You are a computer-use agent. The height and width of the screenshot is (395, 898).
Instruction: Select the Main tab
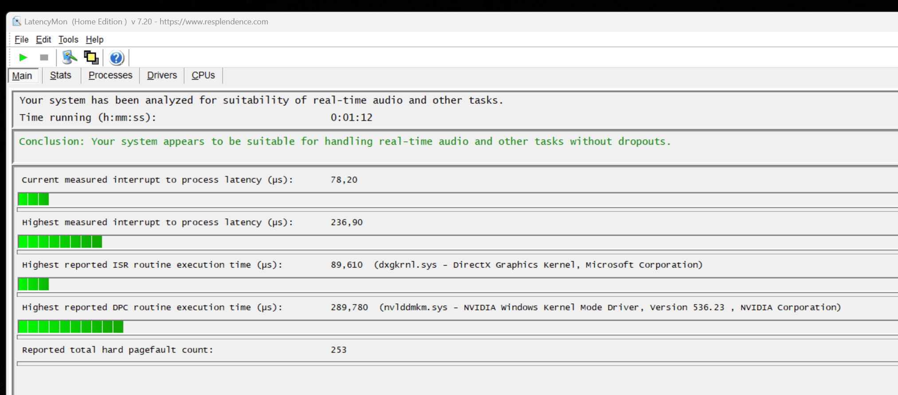22,76
